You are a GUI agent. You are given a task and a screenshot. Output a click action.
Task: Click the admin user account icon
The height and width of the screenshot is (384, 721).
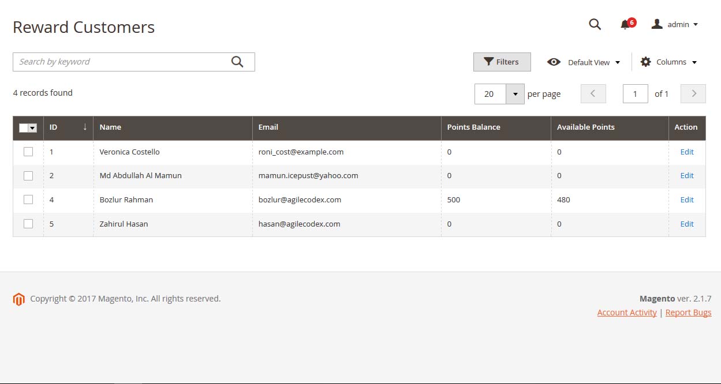[657, 24]
